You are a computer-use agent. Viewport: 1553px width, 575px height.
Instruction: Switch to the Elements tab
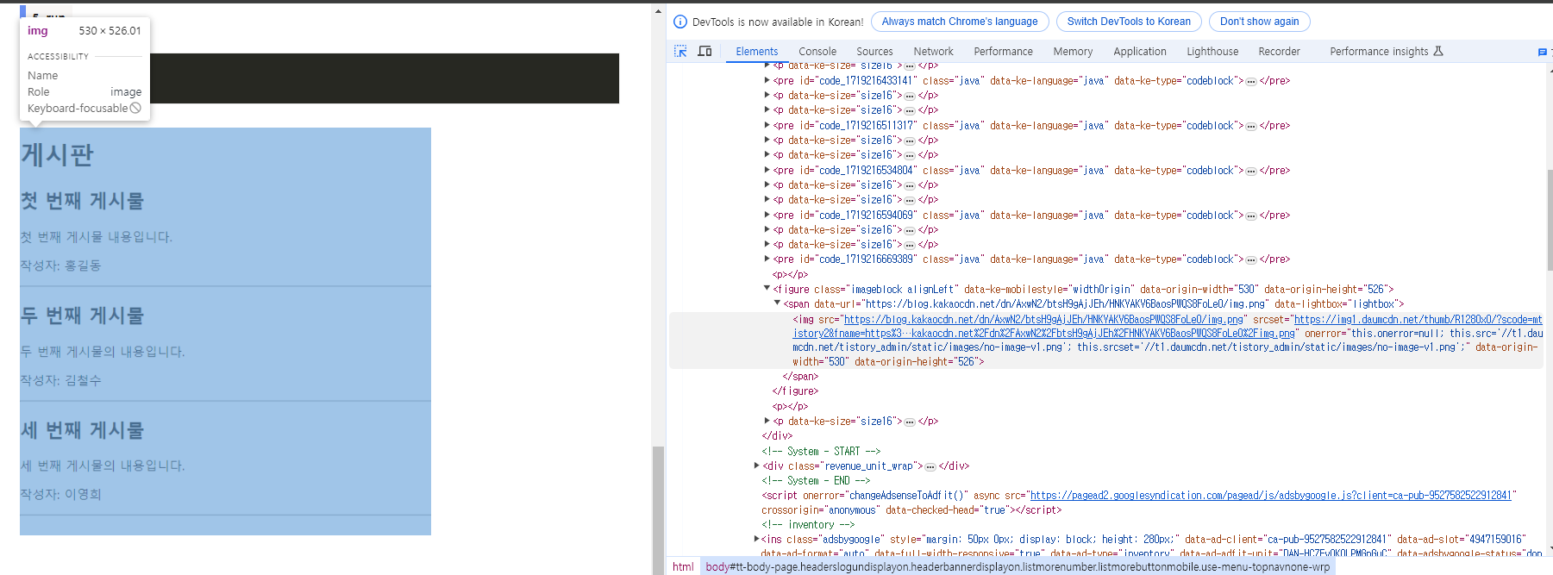pyautogui.click(x=757, y=52)
